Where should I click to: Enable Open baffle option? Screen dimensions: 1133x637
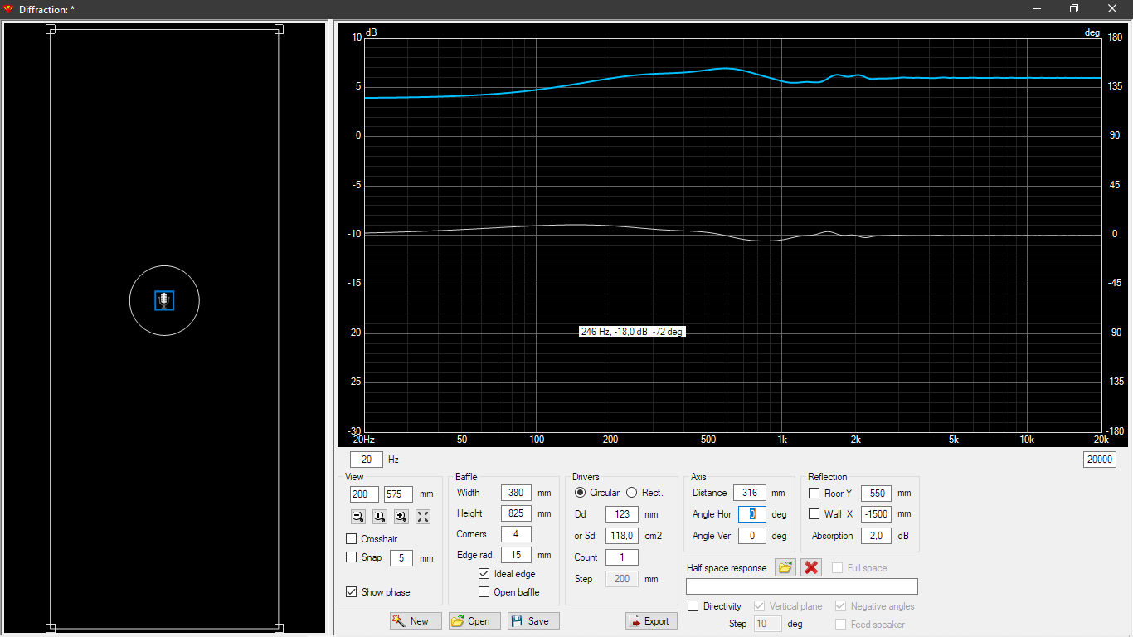(x=484, y=592)
